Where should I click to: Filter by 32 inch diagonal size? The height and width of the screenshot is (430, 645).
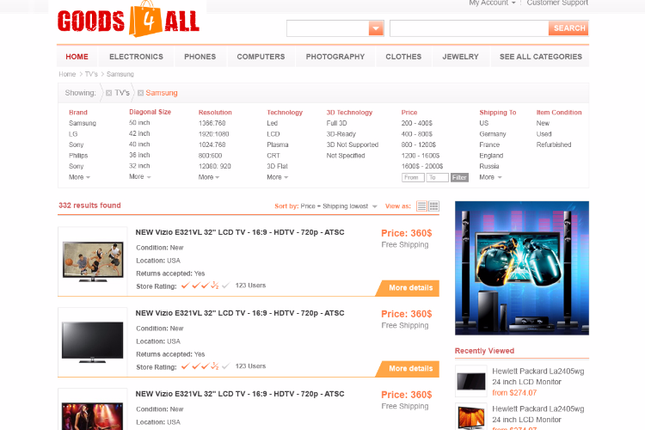tap(139, 166)
